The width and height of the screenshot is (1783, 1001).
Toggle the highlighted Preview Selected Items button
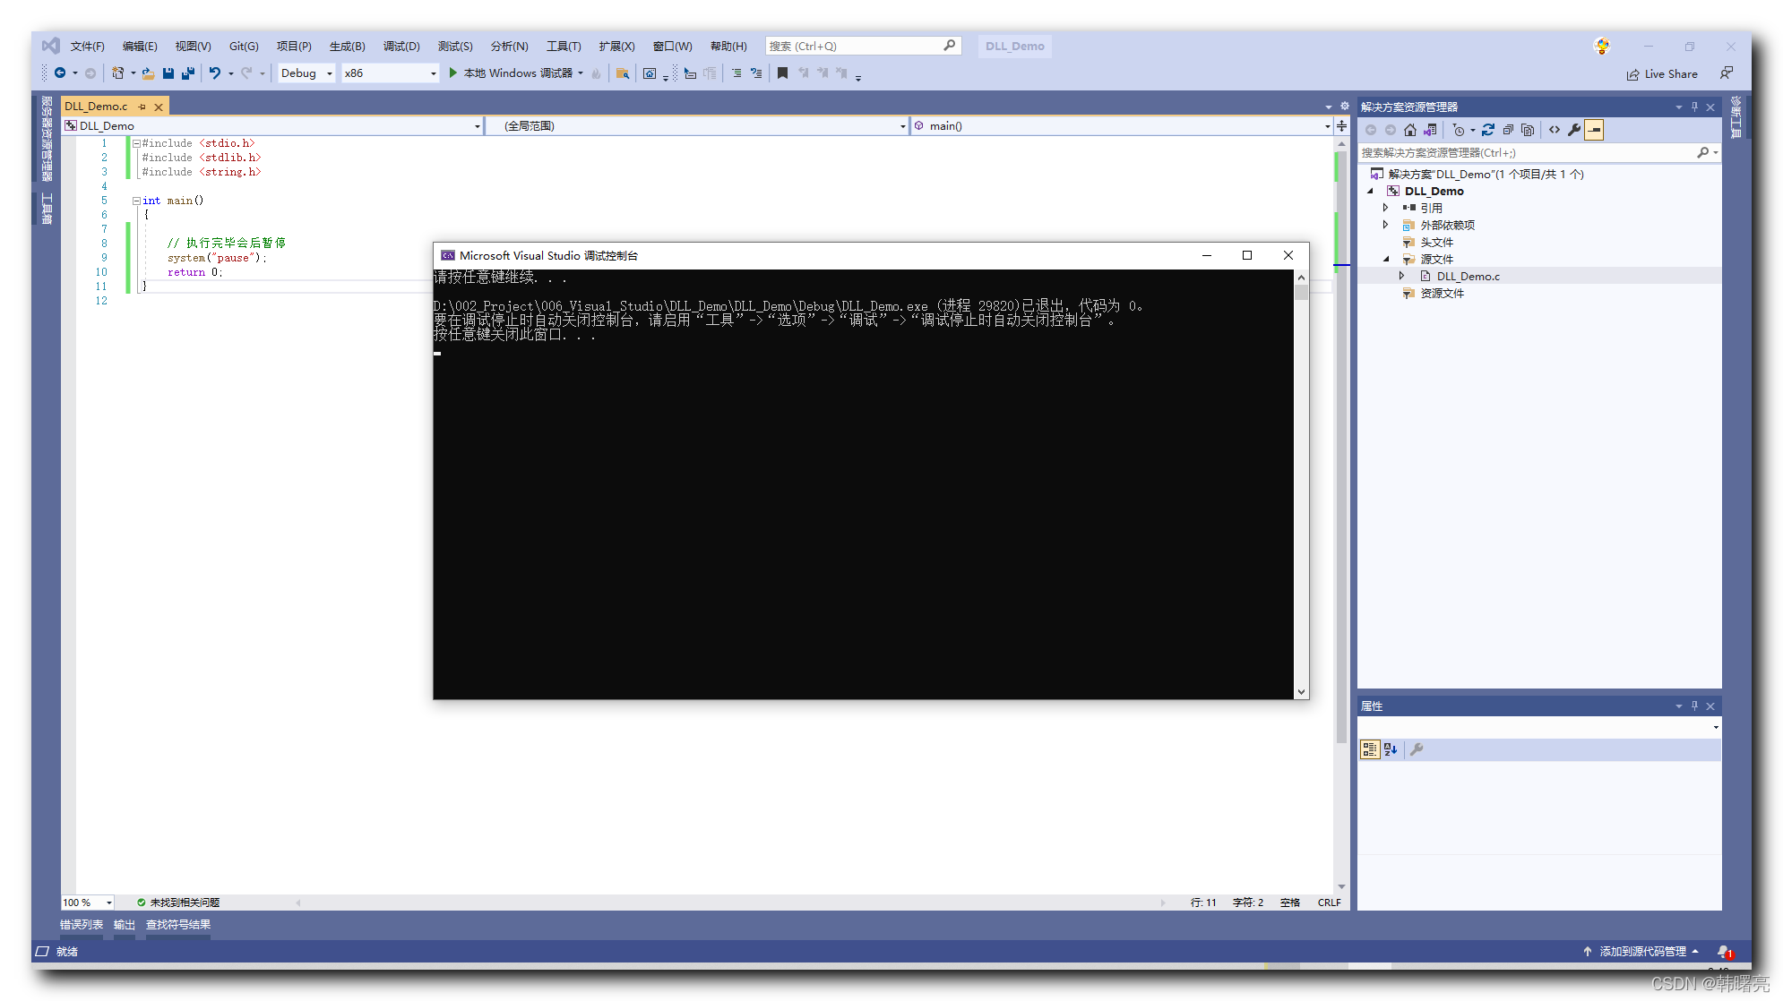pos(1594,130)
